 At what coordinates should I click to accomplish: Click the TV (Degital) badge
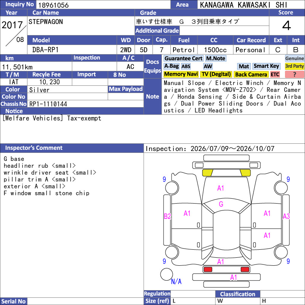[216, 74]
